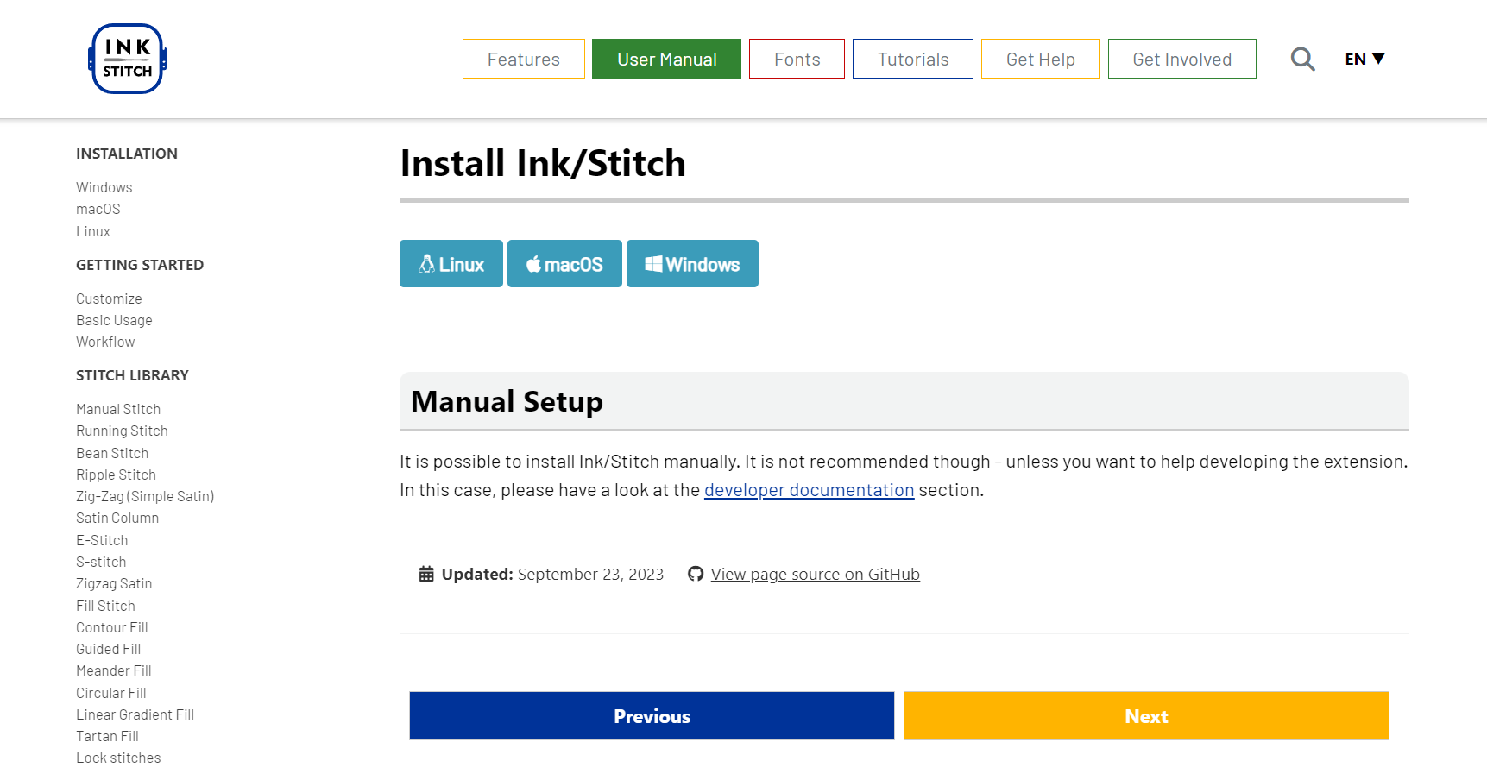Open the E-Stitch page

point(102,540)
